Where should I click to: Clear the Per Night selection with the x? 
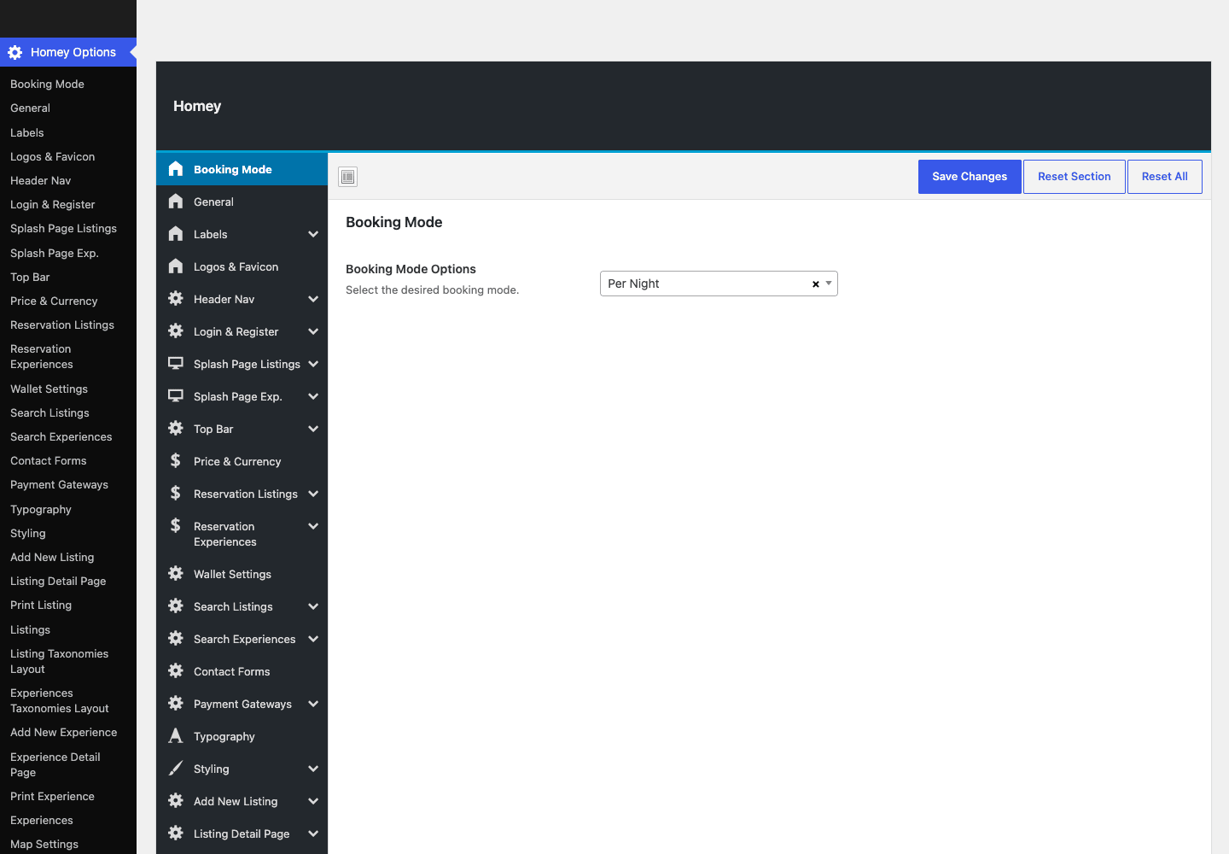[x=816, y=284]
